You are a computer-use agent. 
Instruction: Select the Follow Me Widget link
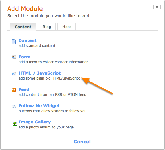pos(39,106)
